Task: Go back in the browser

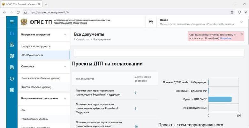Action: click(x=4, y=12)
